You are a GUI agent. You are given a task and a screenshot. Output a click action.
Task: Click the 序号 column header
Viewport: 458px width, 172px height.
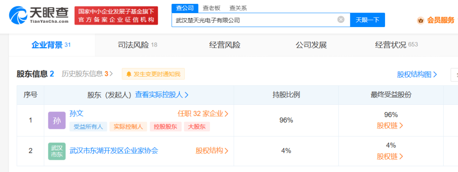tap(31, 95)
